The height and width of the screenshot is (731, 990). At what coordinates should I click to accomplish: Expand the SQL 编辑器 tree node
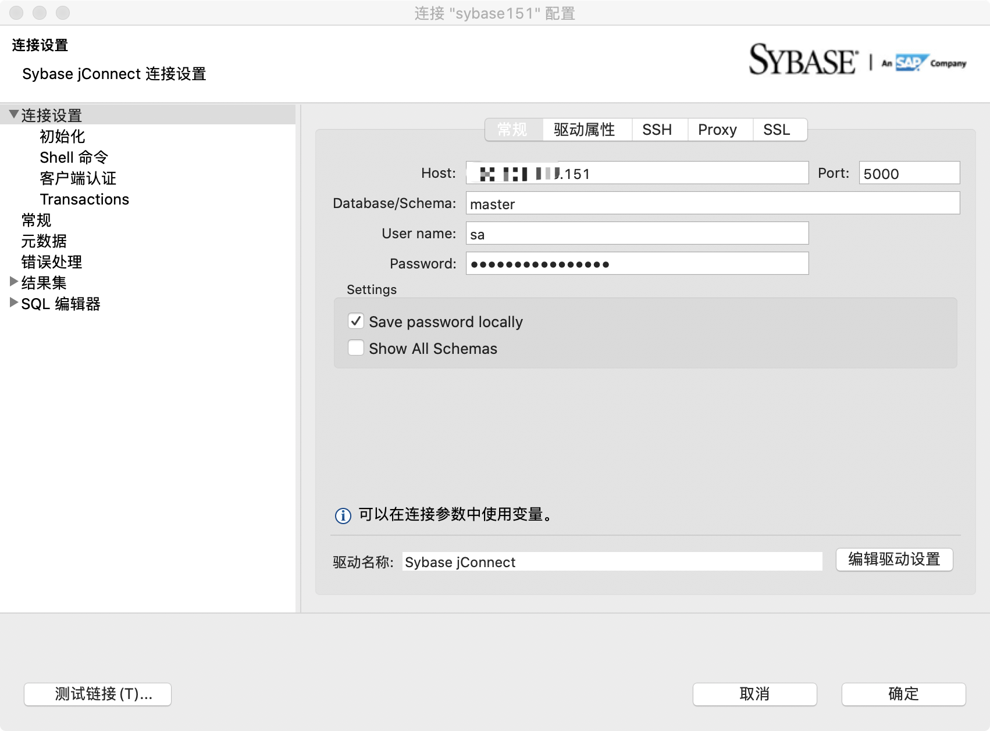(13, 303)
